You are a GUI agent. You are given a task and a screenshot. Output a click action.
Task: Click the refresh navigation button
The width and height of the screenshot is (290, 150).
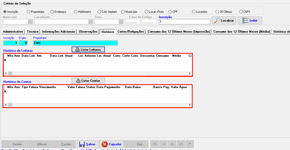point(190,144)
